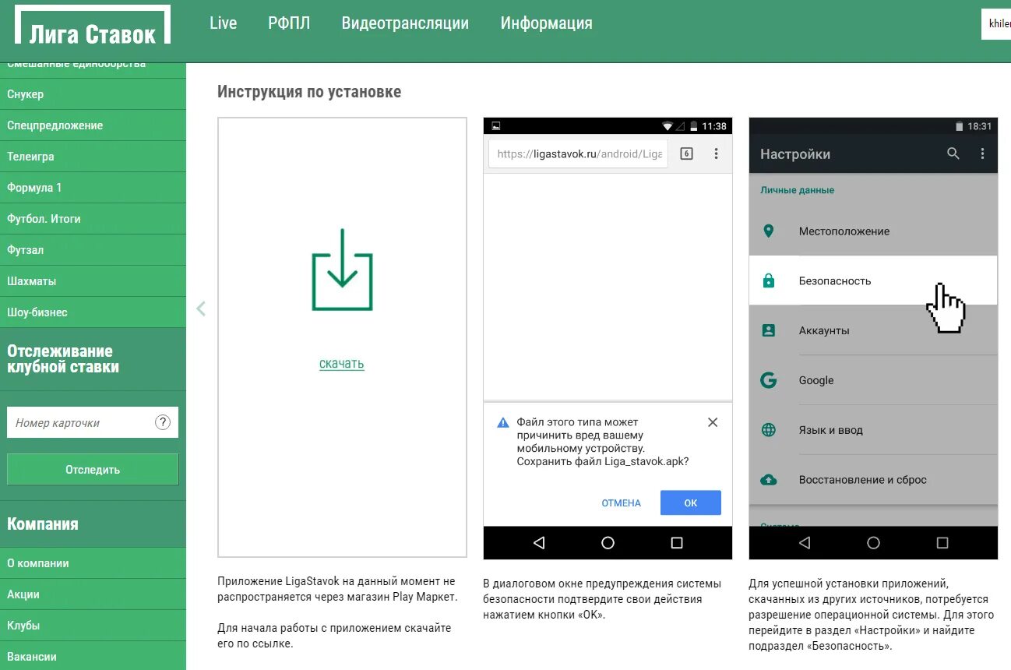Open Местоположение in settings list
This screenshot has width=1011, height=670.
pyautogui.click(x=873, y=231)
